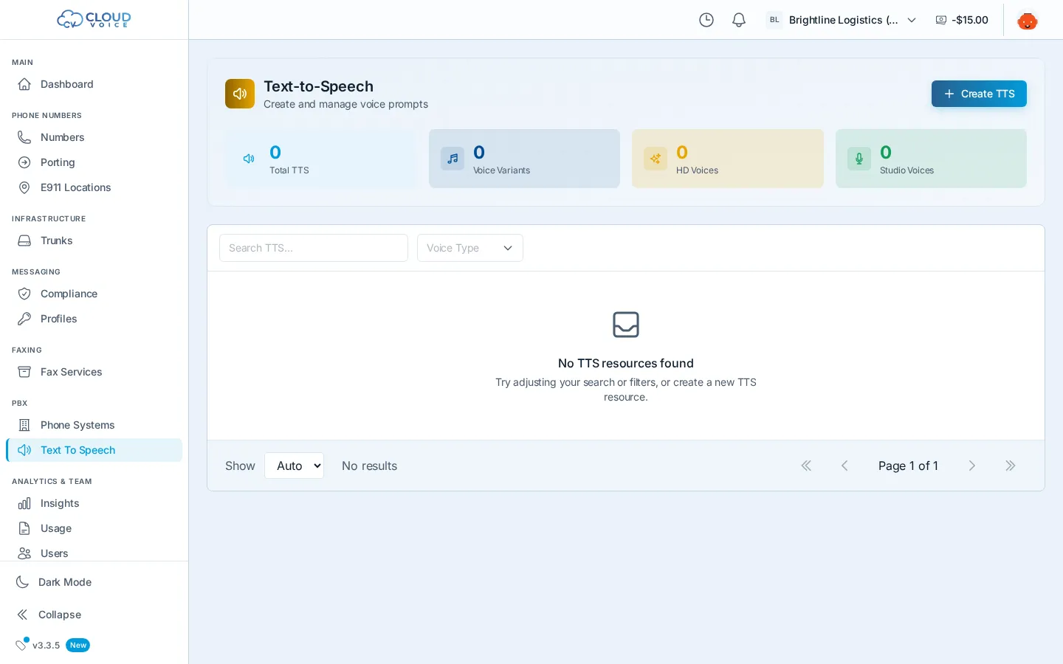The image size is (1063, 664).
Task: Open Trunks page
Action: [x=94, y=241]
